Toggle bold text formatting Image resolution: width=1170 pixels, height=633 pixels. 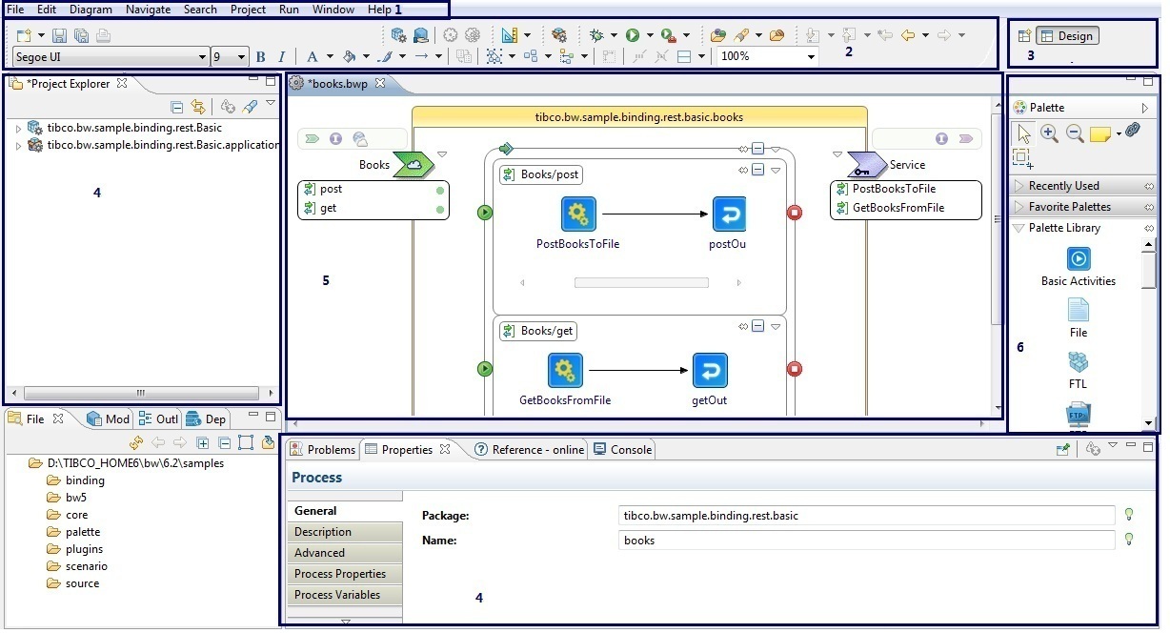coord(262,55)
